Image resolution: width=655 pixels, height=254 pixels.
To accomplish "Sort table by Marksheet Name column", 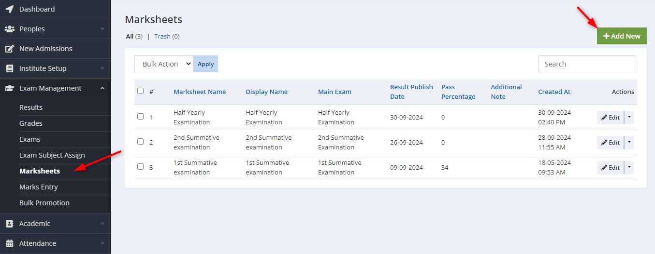I will (x=200, y=92).
